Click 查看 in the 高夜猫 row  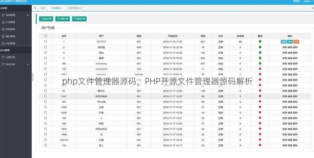click(285, 47)
